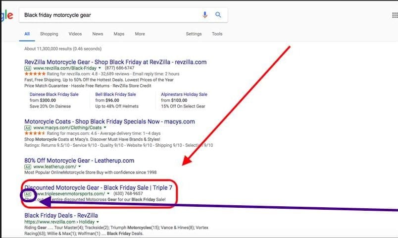Expand arrow next to macys.com/Clothing/Coats URL
Image resolution: width=398 pixels, height=238 pixels.
105,127
